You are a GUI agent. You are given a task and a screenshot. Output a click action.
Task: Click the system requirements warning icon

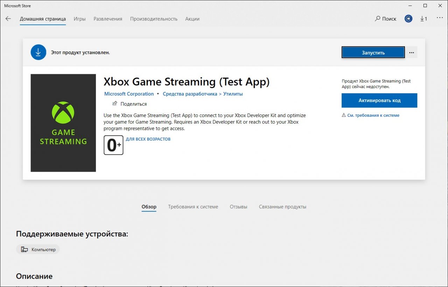point(344,115)
